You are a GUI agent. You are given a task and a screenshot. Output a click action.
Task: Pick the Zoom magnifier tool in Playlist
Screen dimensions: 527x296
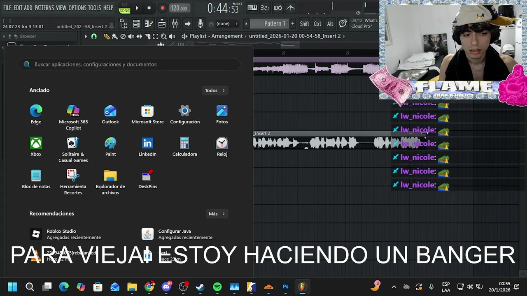163,36
